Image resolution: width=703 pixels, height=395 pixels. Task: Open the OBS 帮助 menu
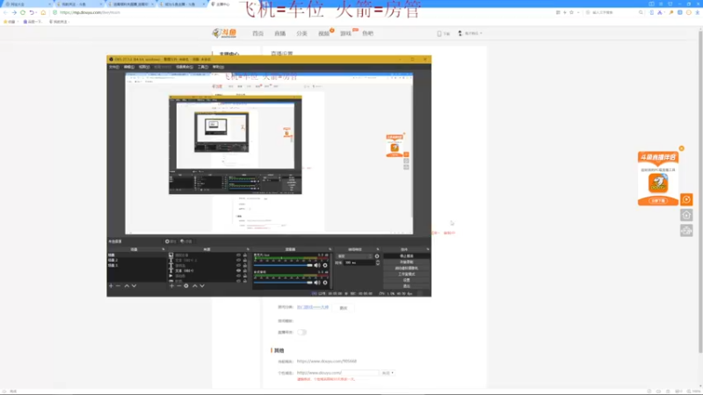click(x=218, y=68)
